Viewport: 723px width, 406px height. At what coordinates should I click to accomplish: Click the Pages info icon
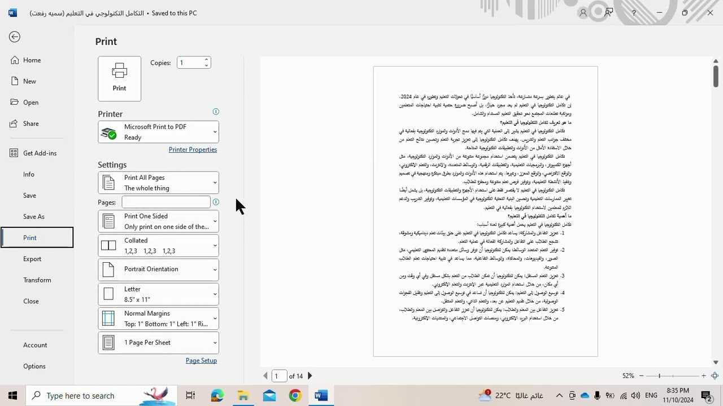click(216, 202)
